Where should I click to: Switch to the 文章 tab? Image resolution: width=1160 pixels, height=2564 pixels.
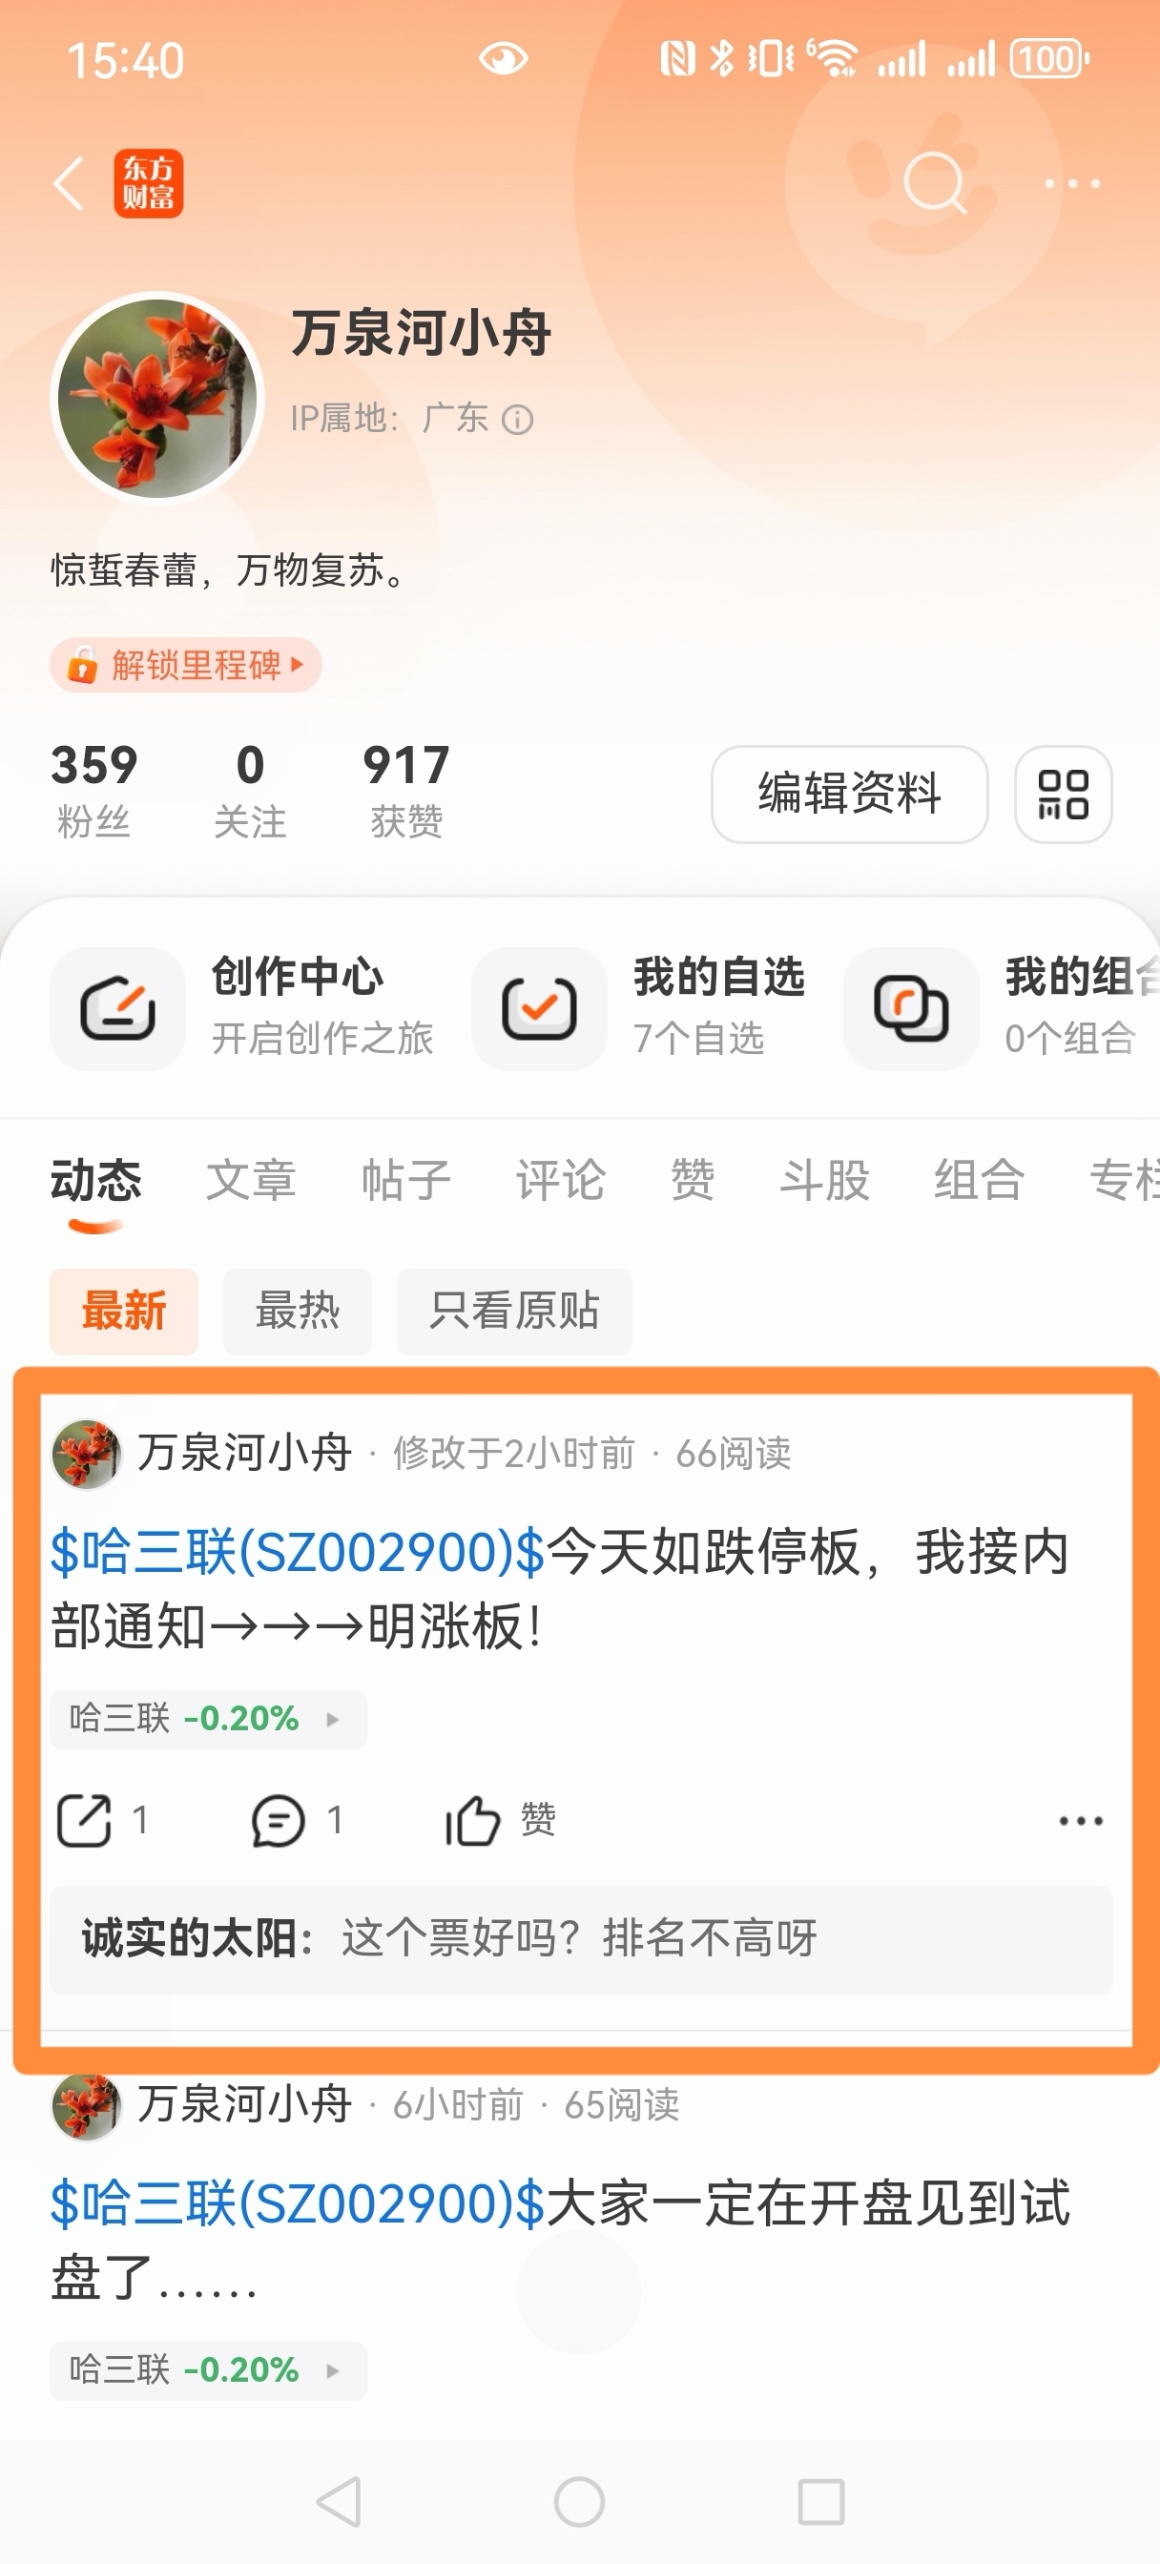click(251, 1181)
